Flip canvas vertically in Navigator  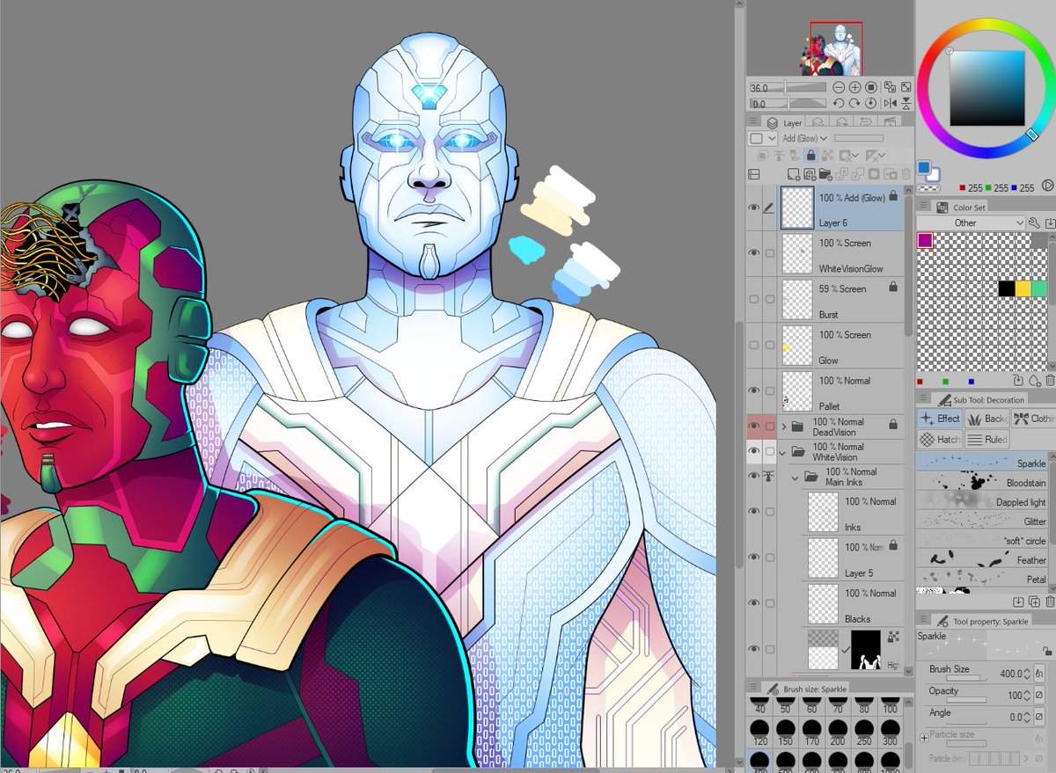[x=906, y=103]
